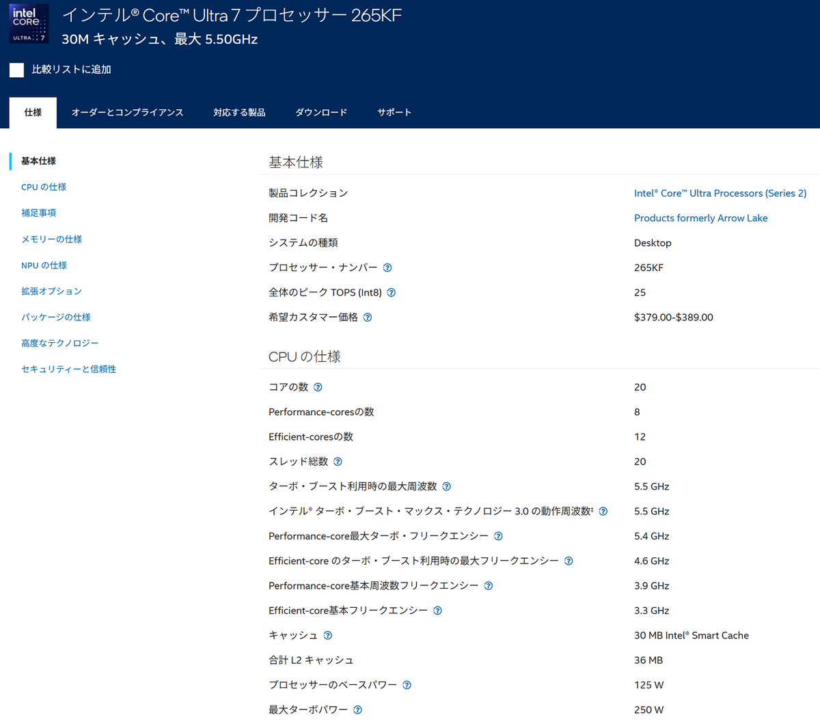Click the 30 MB Intel Smart Cache value
The height and width of the screenshot is (728, 820).
tap(692, 635)
